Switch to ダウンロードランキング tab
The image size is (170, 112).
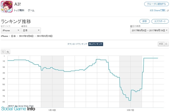tap(77, 44)
